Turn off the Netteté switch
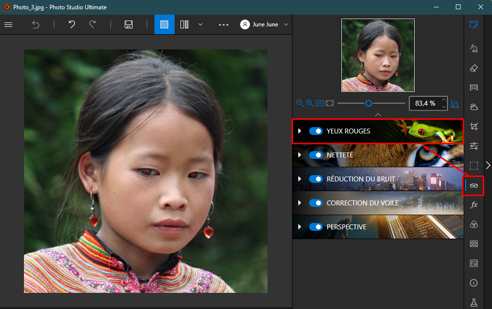 point(316,155)
